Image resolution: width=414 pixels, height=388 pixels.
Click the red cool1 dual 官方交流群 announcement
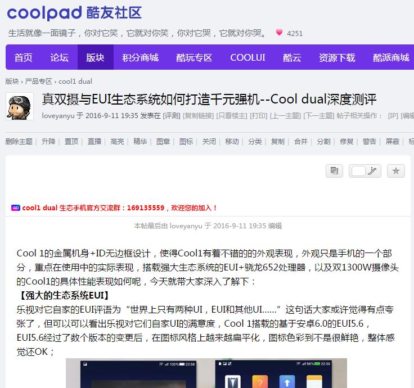[120, 207]
